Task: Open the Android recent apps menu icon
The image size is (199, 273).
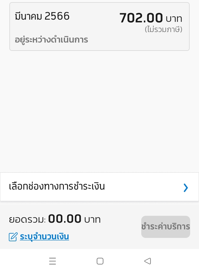Action: pos(53,261)
